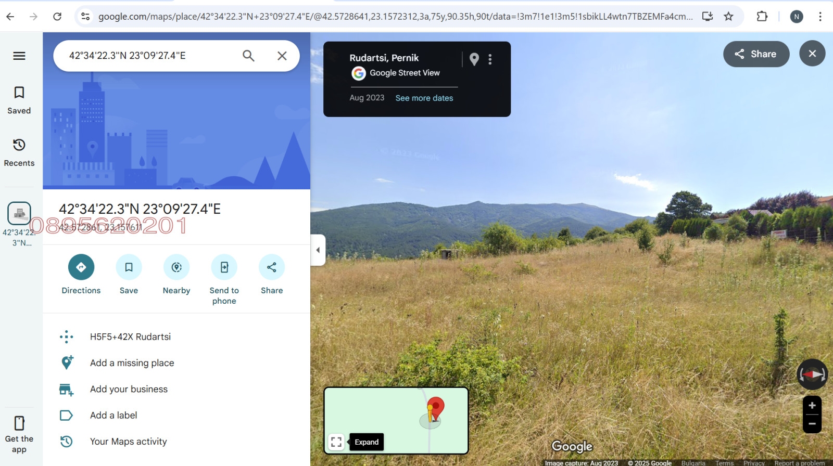
Task: Collapse the side panel arrow
Action: pyautogui.click(x=318, y=250)
